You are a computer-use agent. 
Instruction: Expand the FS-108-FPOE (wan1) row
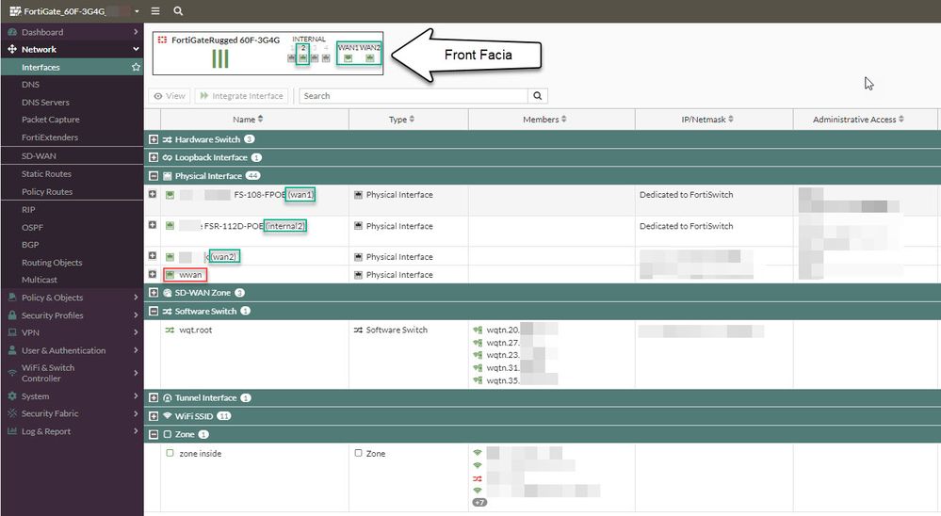tap(153, 194)
